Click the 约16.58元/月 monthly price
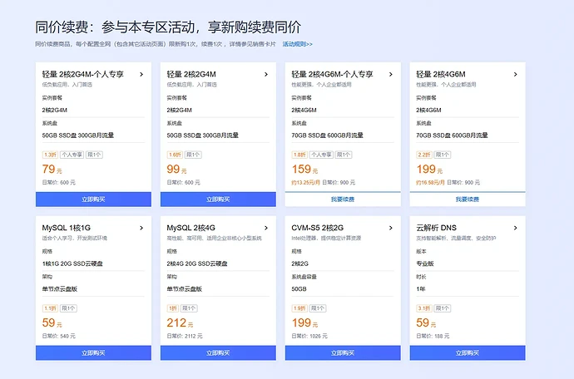Image resolution: width=574 pixels, height=379 pixels. (431, 182)
